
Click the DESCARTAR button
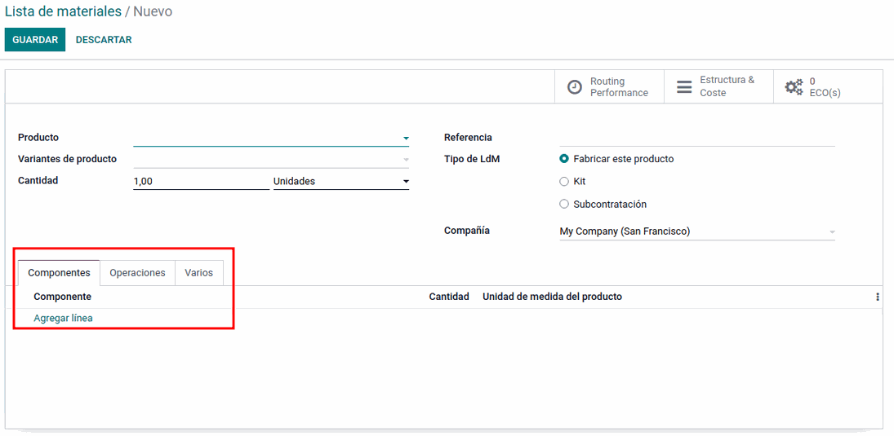(x=104, y=40)
